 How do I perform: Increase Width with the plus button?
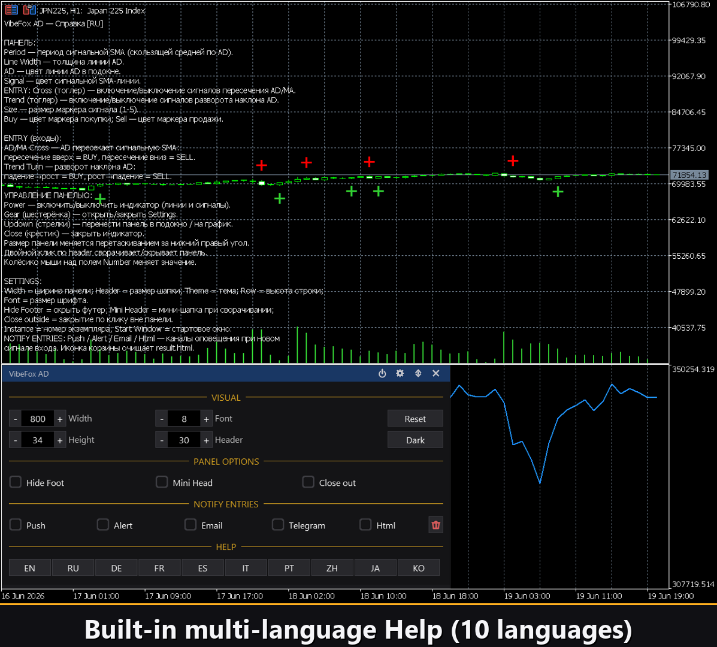point(60,418)
